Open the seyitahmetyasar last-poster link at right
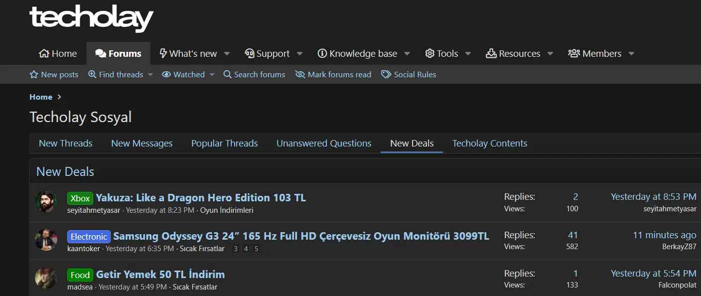This screenshot has width=701, height=296. coord(670,209)
